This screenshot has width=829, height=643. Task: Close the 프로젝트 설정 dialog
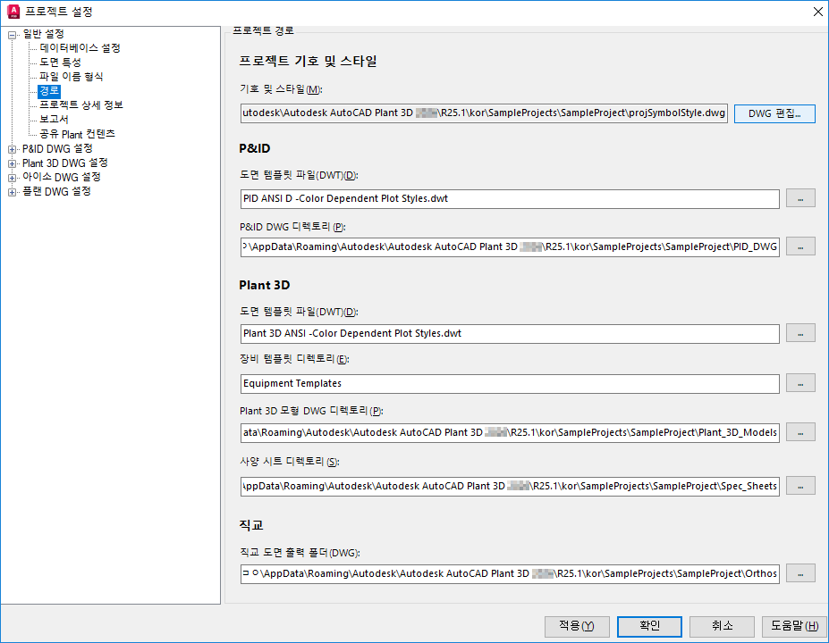817,12
